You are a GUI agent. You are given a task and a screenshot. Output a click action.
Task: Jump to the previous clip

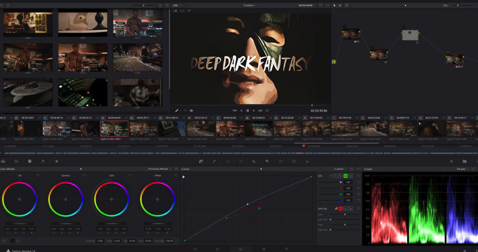(x=234, y=110)
